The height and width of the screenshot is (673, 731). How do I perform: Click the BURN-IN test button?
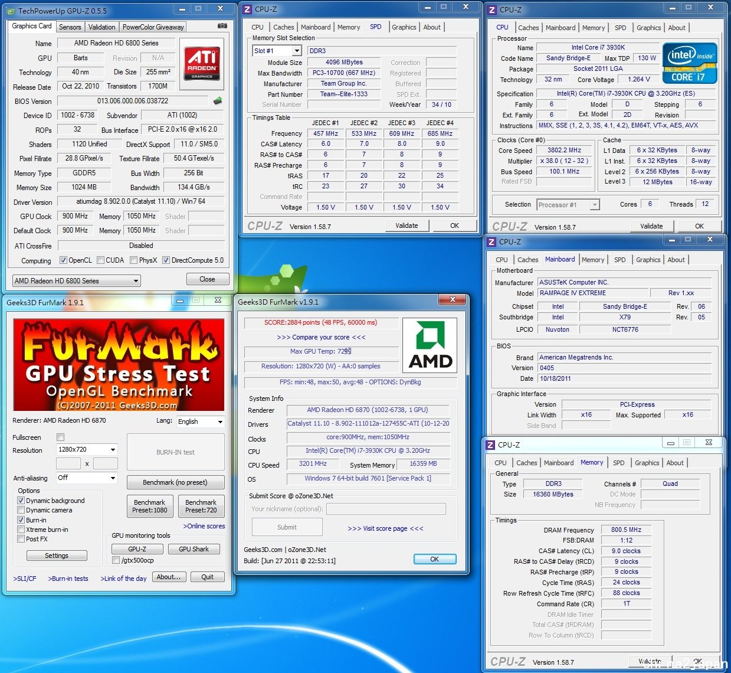click(x=175, y=452)
